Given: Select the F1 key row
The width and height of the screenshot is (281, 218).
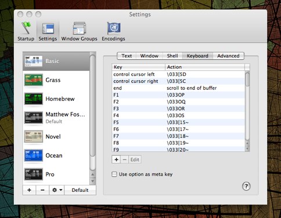Looking at the screenshot, I should click(x=178, y=95).
